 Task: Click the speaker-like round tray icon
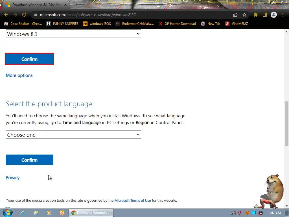[260, 213]
